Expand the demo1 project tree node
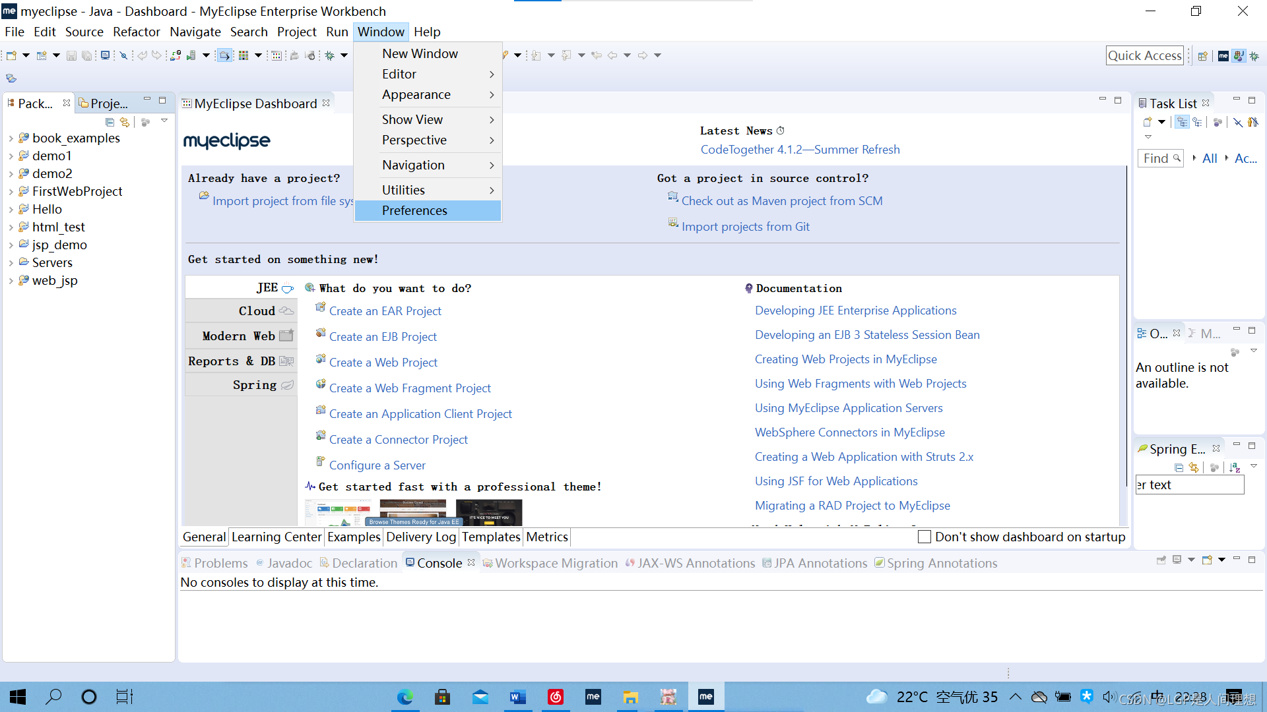Image resolution: width=1267 pixels, height=712 pixels. pos(11,156)
